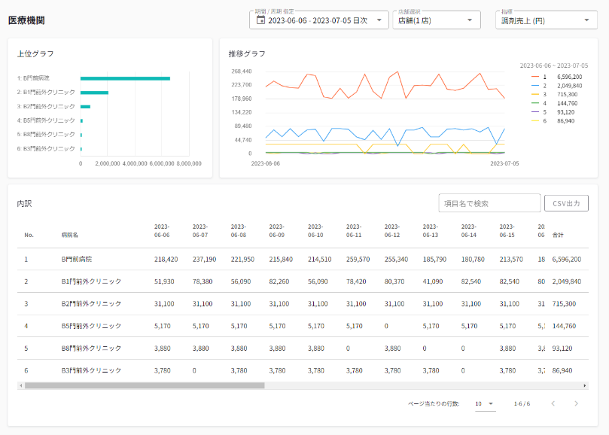Go to the next page of results
The image size is (609, 435).
(x=577, y=404)
